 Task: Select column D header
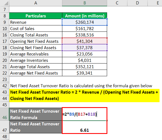coord(137,3)
